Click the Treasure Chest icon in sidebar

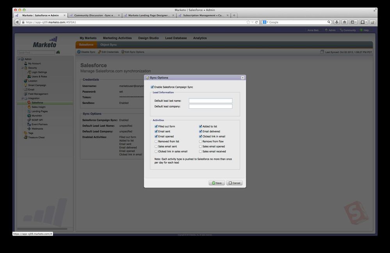(25, 137)
